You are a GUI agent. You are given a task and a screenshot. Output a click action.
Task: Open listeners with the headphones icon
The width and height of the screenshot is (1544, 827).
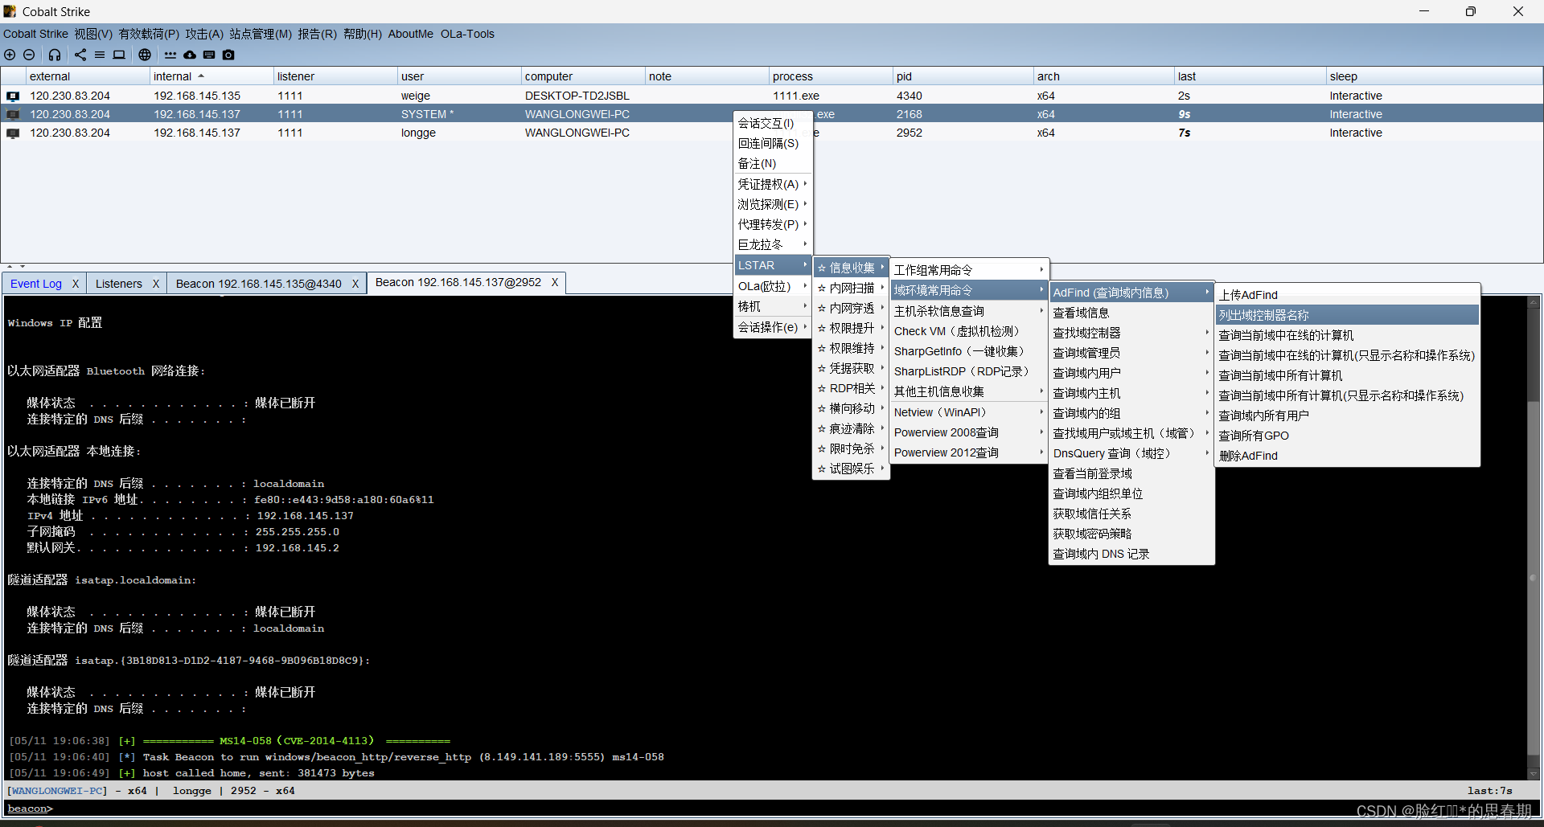[55, 55]
